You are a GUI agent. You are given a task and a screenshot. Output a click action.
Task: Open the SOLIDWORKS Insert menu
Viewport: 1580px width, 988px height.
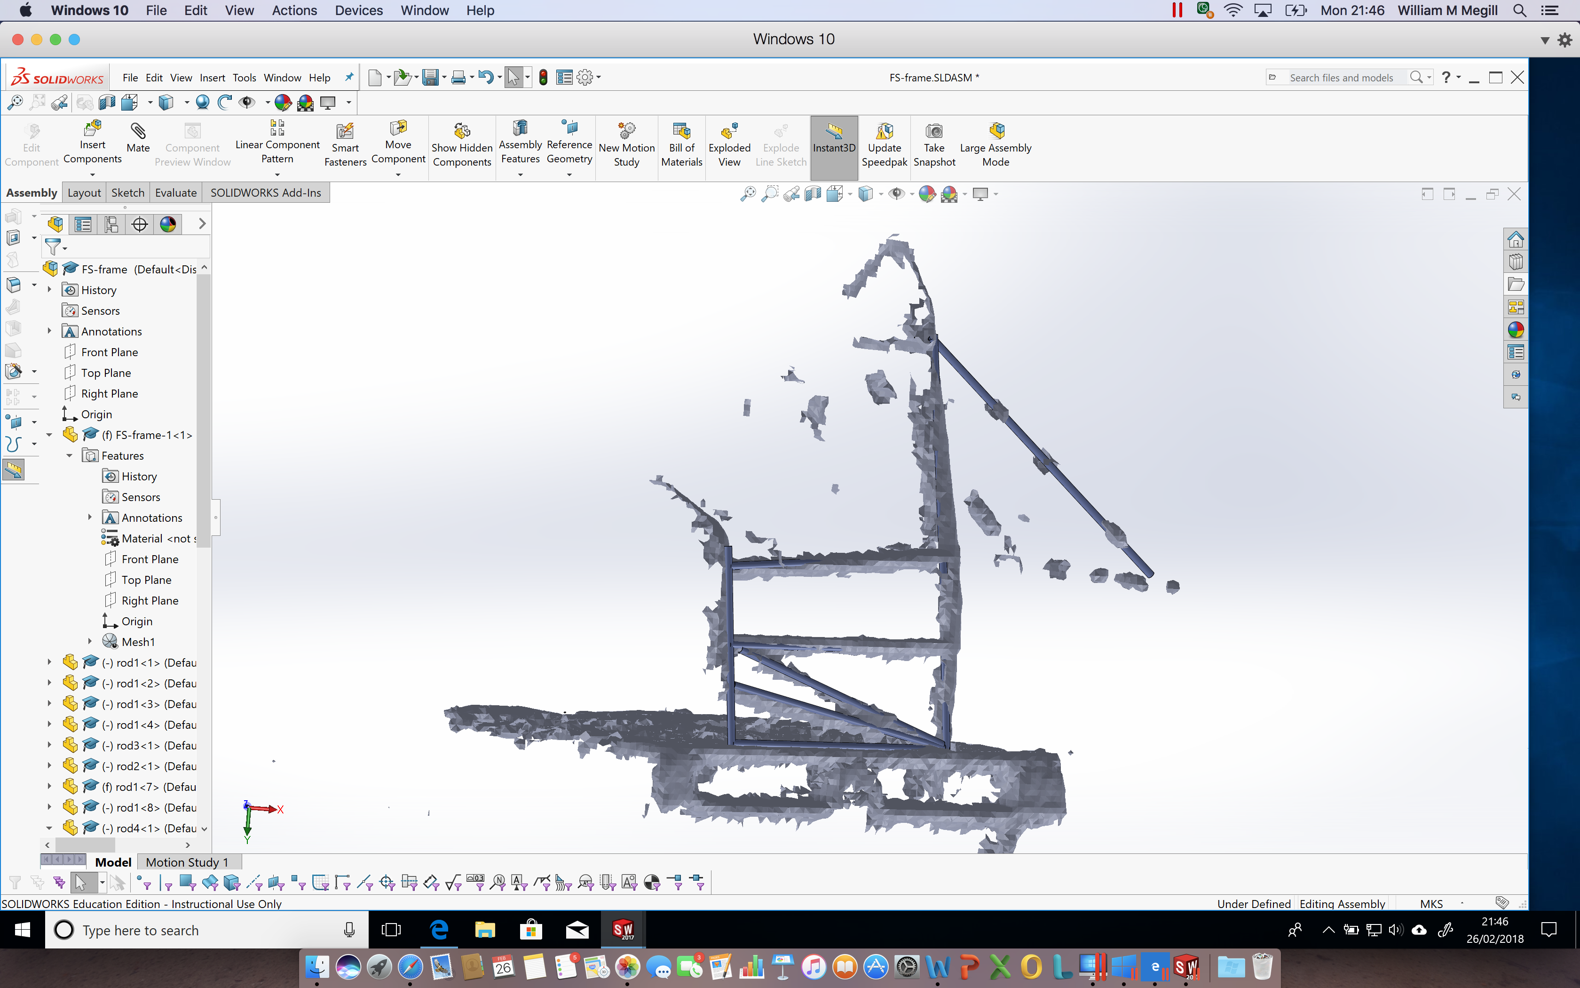[212, 78]
